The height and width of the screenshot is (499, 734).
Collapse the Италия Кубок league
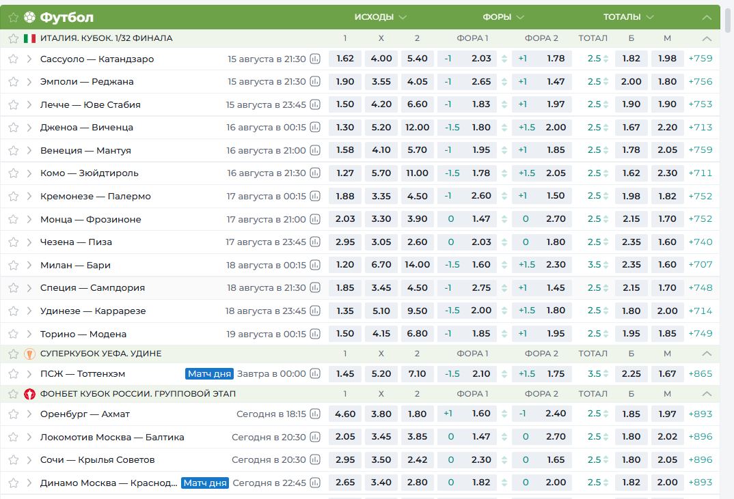click(x=707, y=38)
